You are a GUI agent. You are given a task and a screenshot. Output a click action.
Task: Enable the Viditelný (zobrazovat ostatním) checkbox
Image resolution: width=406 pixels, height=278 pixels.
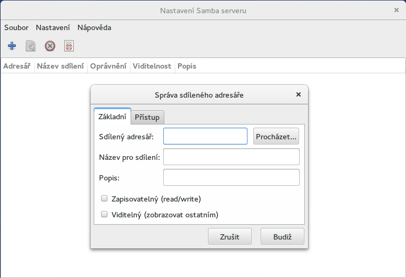104,215
